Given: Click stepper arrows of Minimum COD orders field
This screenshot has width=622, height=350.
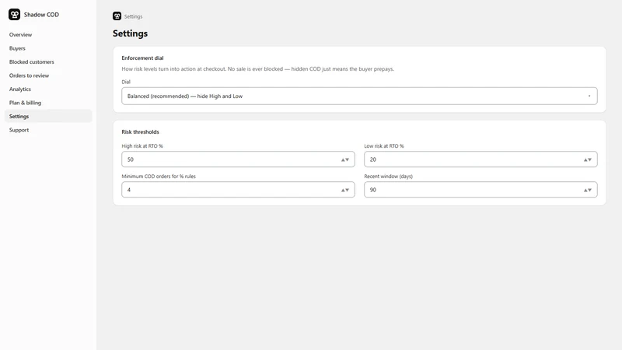Looking at the screenshot, I should [x=345, y=190].
